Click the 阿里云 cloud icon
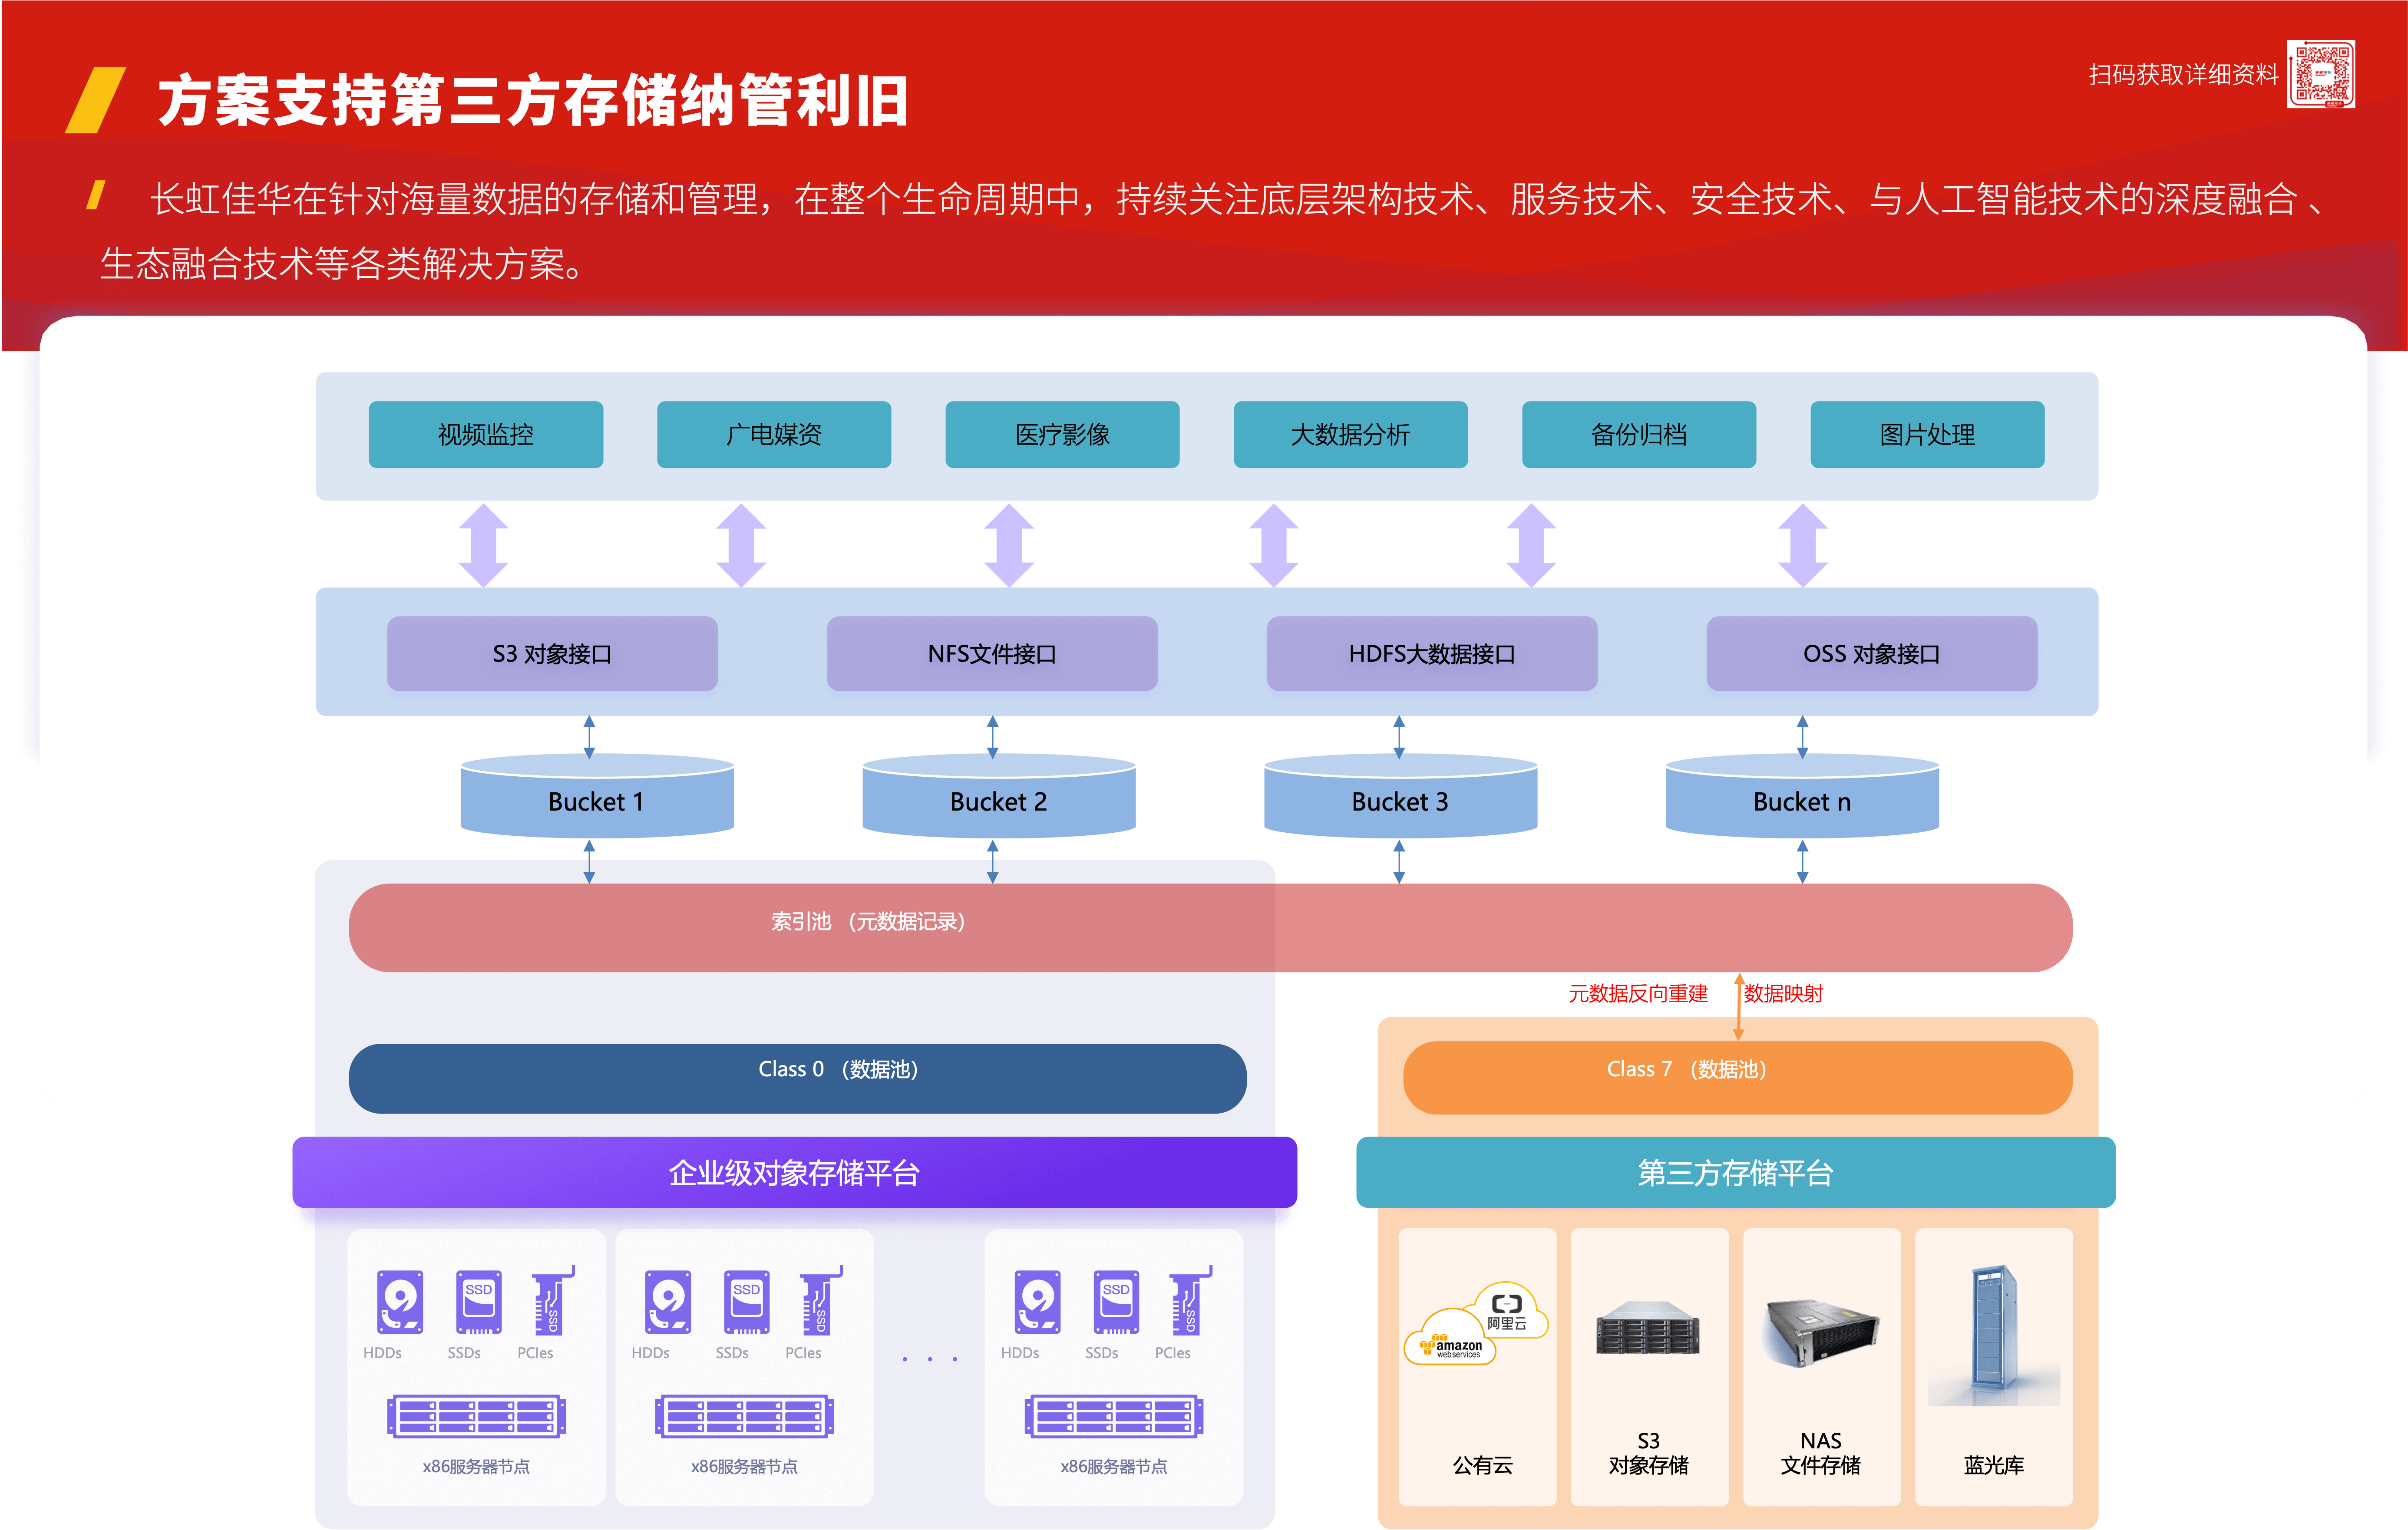This screenshot has width=2408, height=1530. click(1508, 1310)
